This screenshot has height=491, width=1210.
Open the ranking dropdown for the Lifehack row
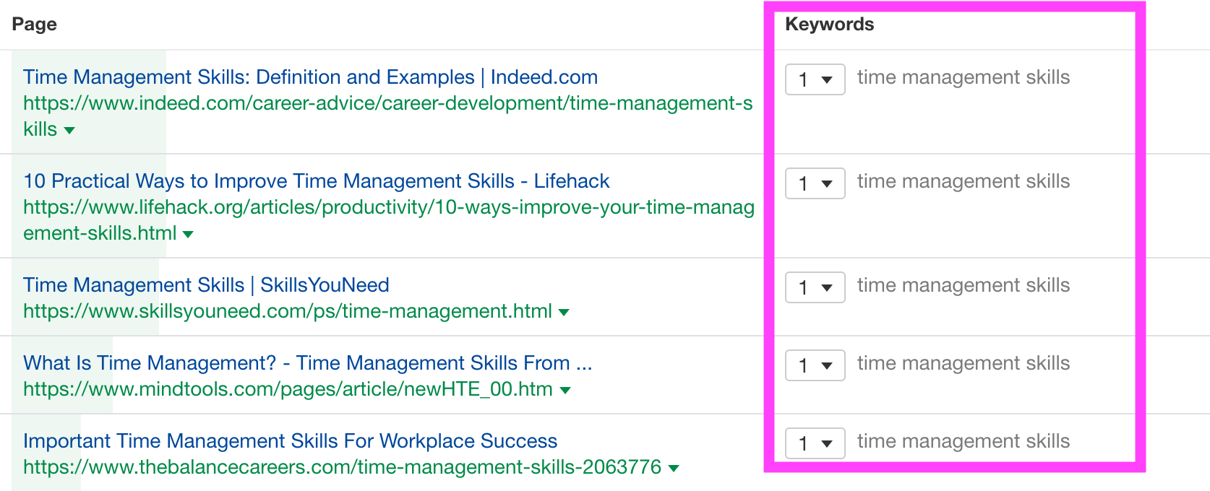pos(815,183)
